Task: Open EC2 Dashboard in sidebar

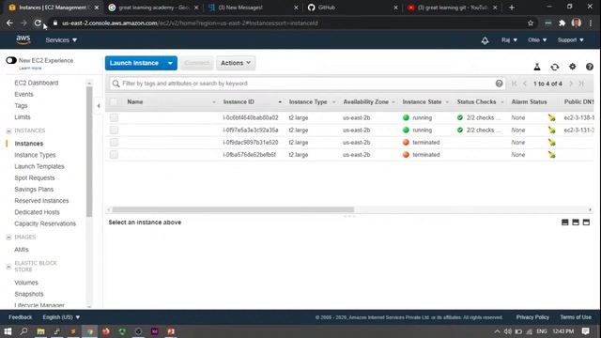Action: click(x=37, y=83)
